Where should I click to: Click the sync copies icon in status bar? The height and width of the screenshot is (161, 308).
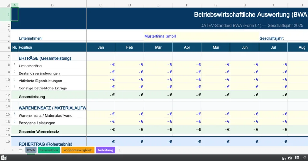point(283,158)
